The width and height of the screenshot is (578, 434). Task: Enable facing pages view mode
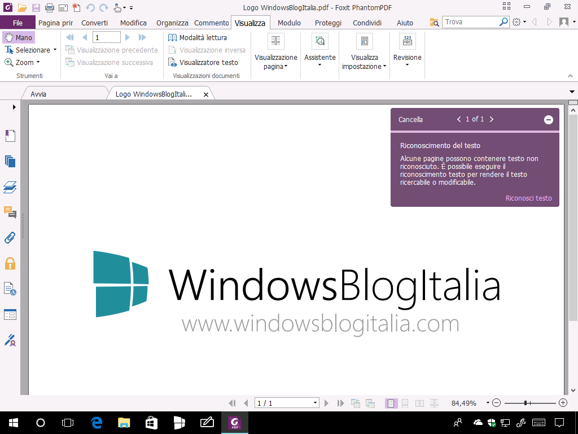[419, 403]
